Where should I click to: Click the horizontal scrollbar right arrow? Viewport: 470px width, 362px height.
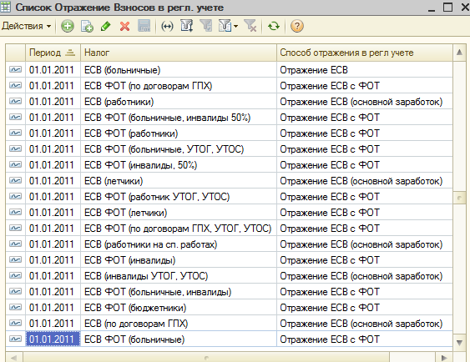tap(444, 358)
